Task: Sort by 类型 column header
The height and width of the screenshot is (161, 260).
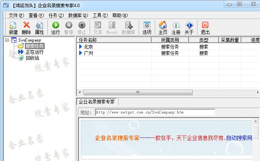Action: click(204, 40)
